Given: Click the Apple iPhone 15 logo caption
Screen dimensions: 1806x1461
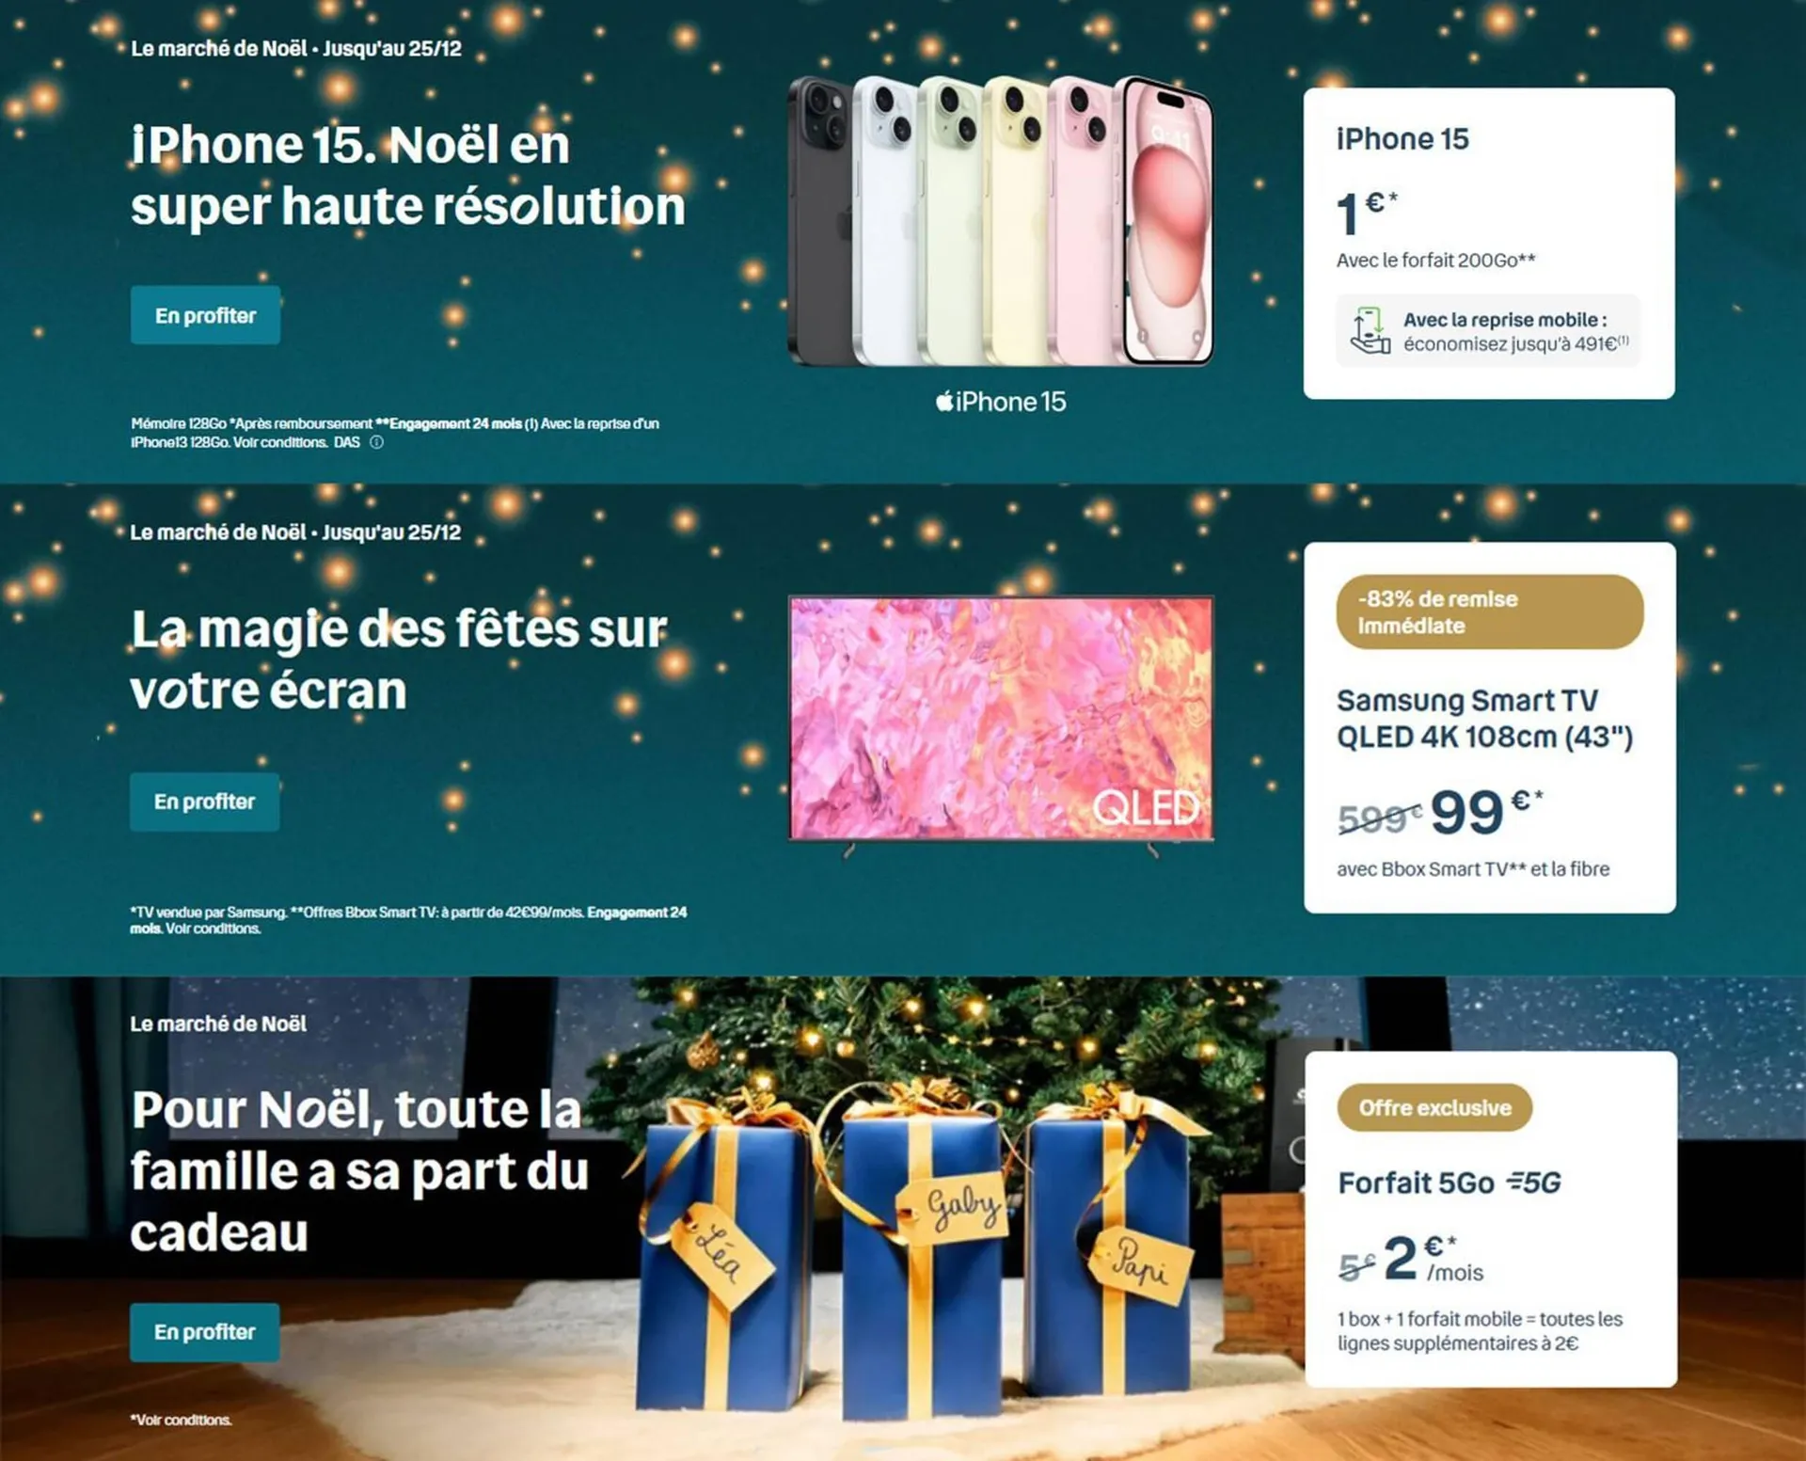Looking at the screenshot, I should [x=1001, y=402].
